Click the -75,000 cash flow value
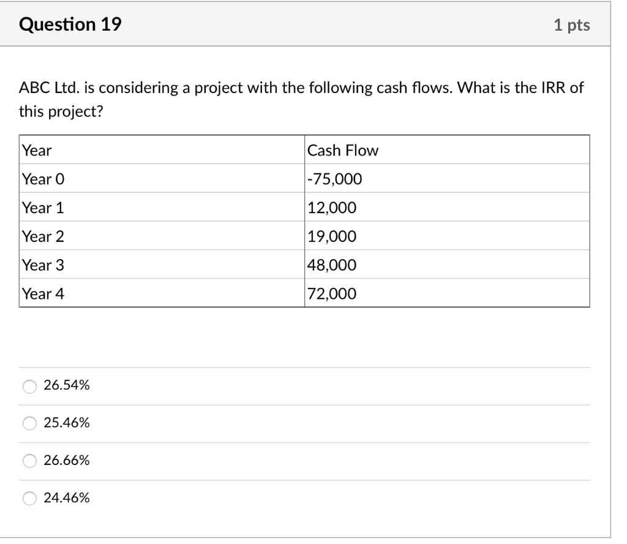Screen dimensions: 627x544 click(334, 179)
